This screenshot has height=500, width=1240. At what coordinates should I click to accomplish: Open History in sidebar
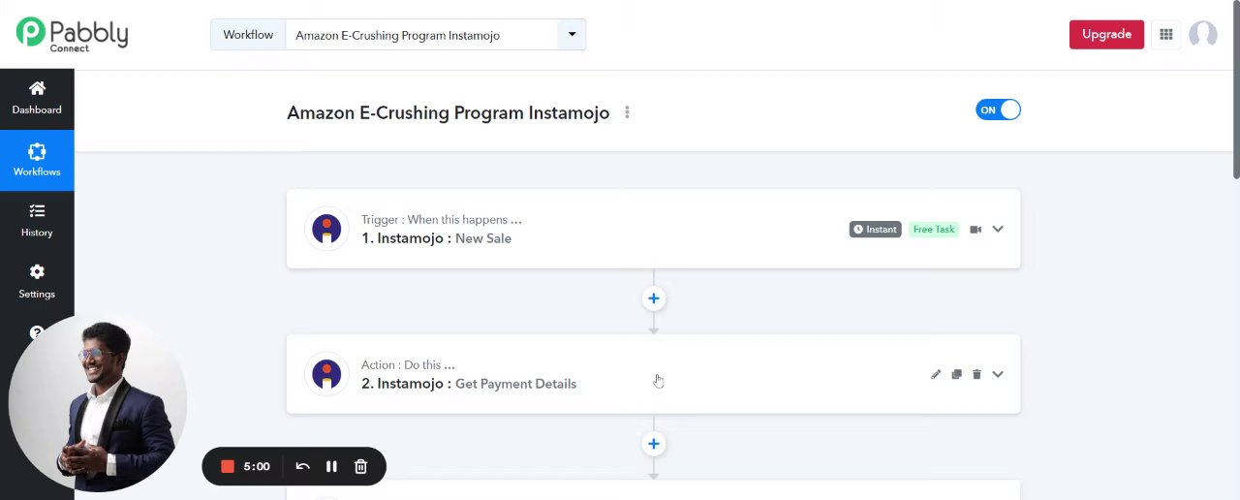pos(37,220)
